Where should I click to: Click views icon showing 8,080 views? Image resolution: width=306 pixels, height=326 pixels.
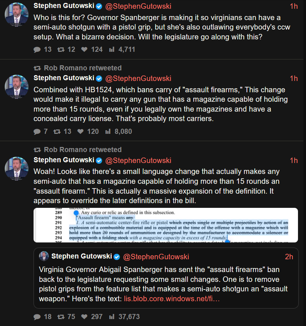(108, 131)
